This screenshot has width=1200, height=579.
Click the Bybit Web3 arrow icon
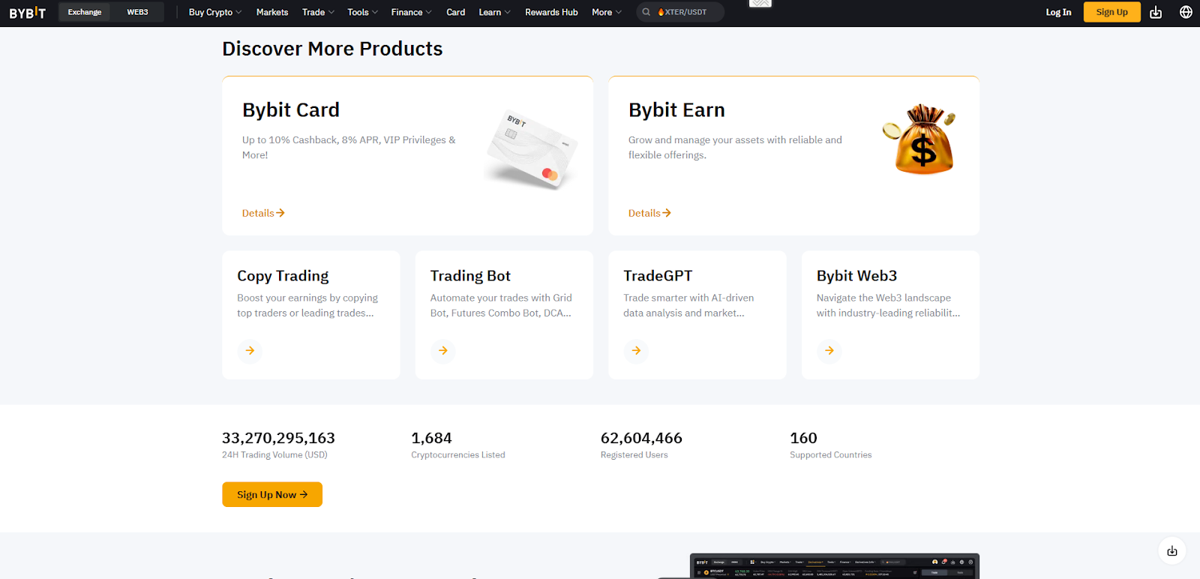click(x=829, y=350)
